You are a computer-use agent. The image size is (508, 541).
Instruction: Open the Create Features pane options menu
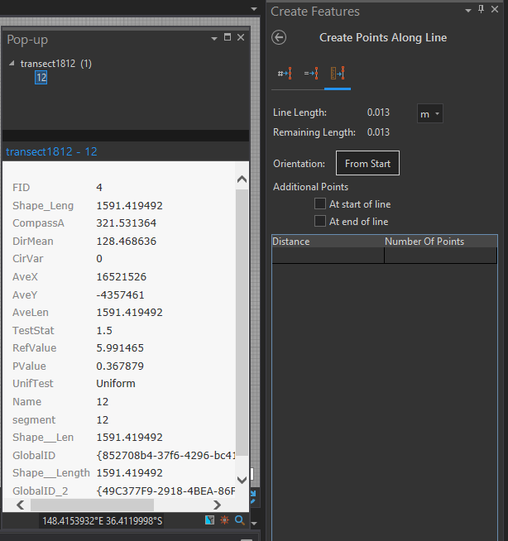pyautogui.click(x=468, y=11)
